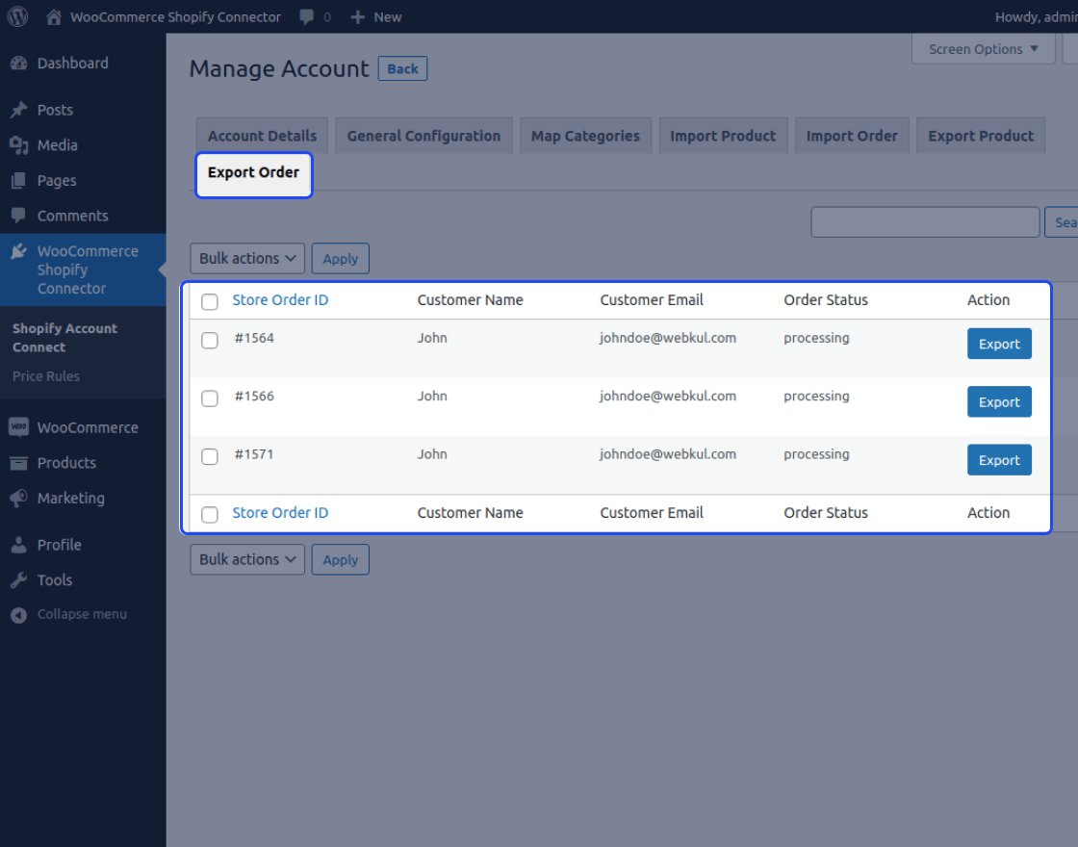Click the processing status of order #1571
1078x847 pixels.
point(816,454)
